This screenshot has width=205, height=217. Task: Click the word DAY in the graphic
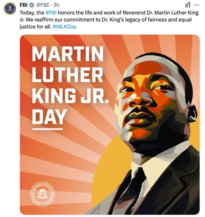[49, 117]
